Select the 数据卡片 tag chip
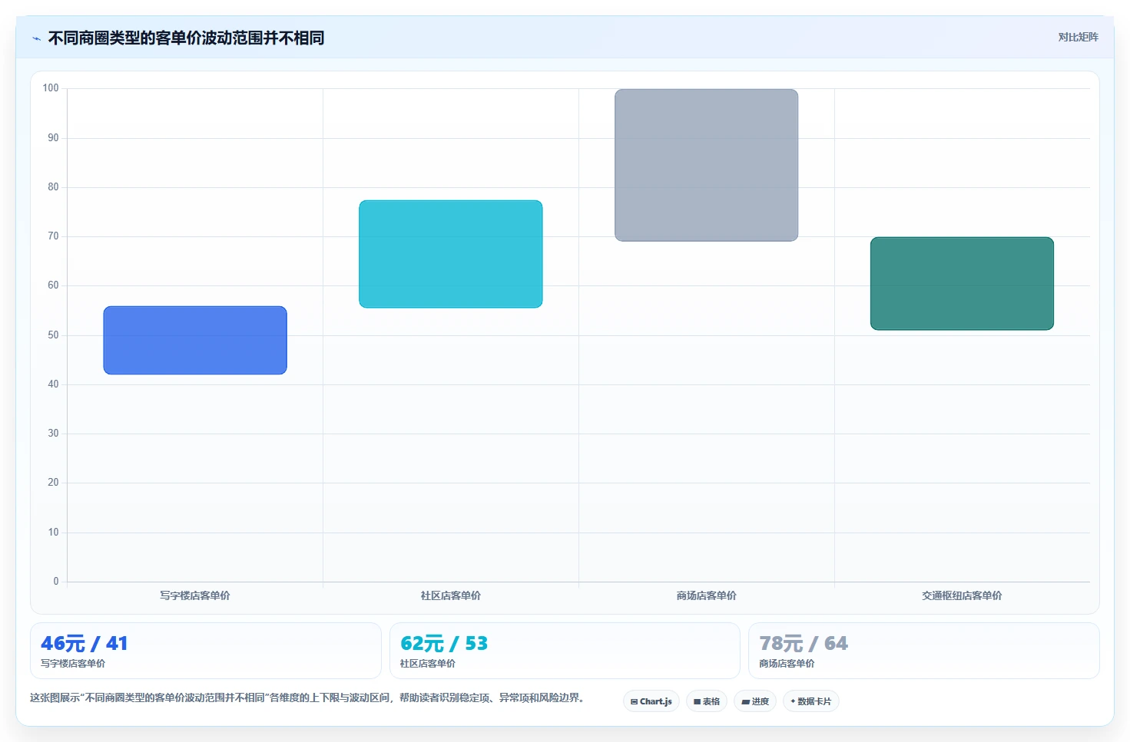Image resolution: width=1130 pixels, height=742 pixels. pyautogui.click(x=811, y=701)
